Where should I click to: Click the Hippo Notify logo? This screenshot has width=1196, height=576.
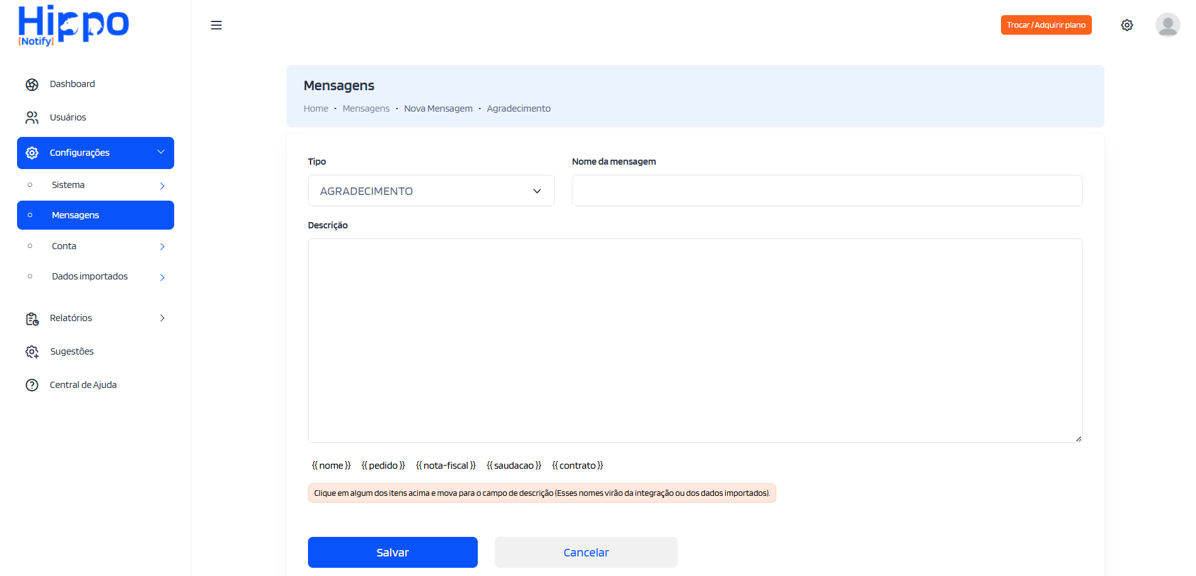pos(73,25)
